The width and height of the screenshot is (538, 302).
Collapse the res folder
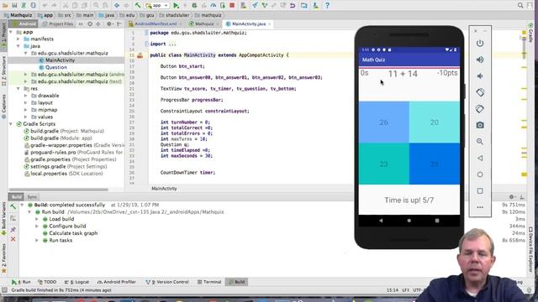[x=18, y=89]
